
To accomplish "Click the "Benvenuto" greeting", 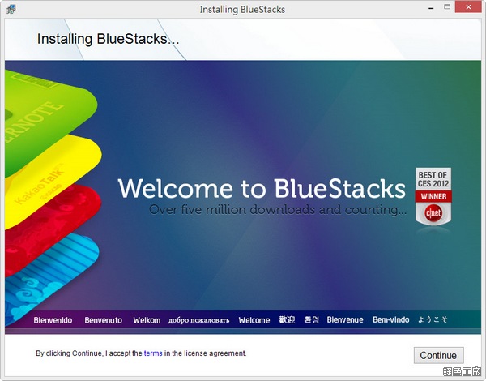I will 103,320.
